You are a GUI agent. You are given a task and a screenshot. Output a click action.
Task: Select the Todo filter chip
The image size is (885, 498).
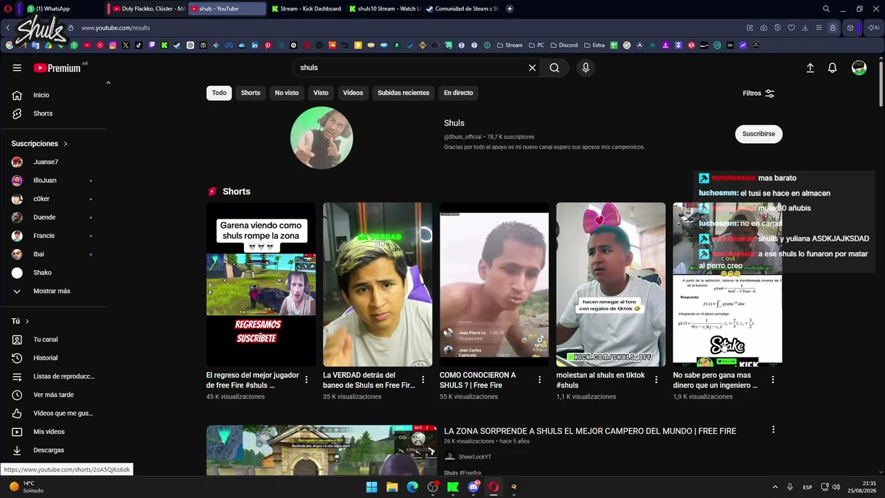pos(219,93)
